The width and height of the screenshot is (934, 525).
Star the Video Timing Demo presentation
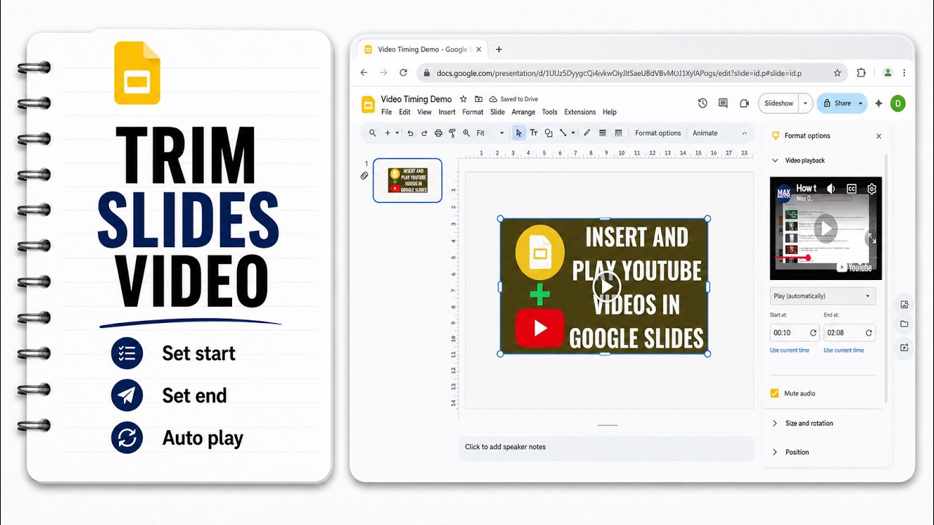pyautogui.click(x=462, y=99)
